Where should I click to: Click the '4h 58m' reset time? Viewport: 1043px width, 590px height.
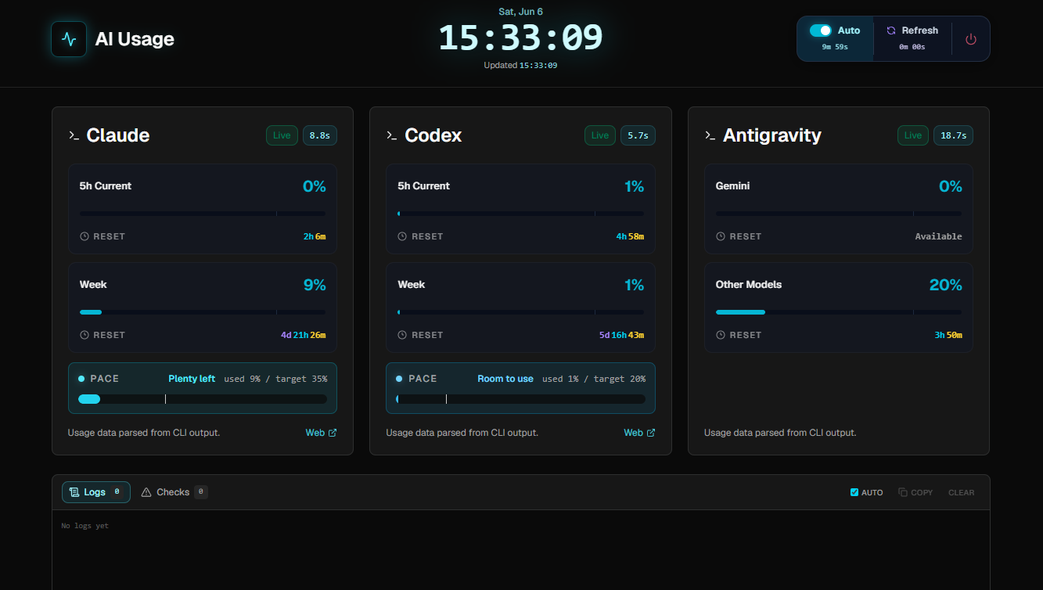coord(630,236)
